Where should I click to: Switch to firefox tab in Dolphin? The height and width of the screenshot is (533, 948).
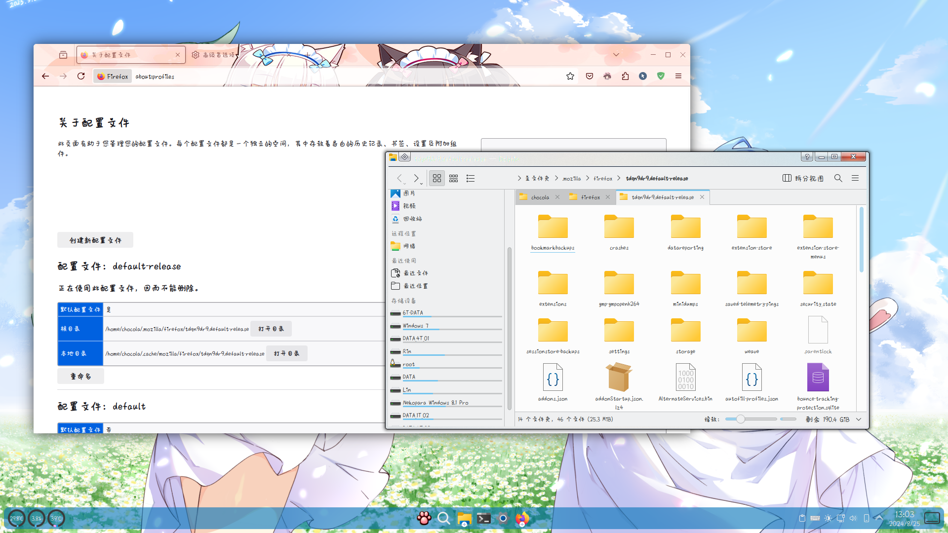(x=590, y=197)
